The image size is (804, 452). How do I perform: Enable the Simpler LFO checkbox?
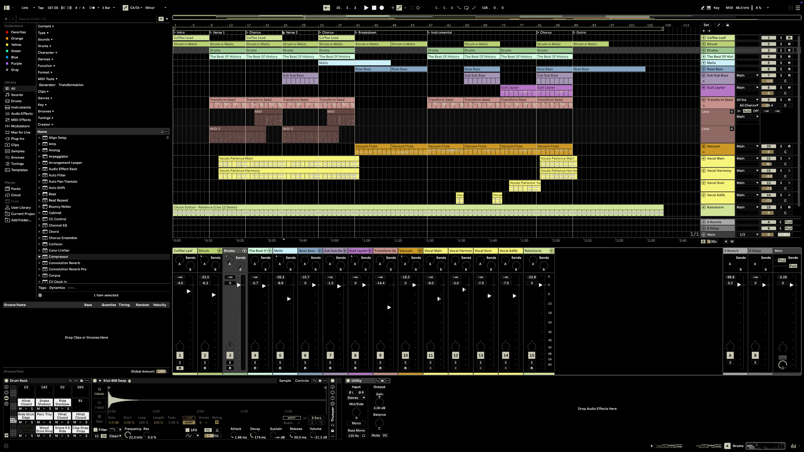tap(187, 430)
